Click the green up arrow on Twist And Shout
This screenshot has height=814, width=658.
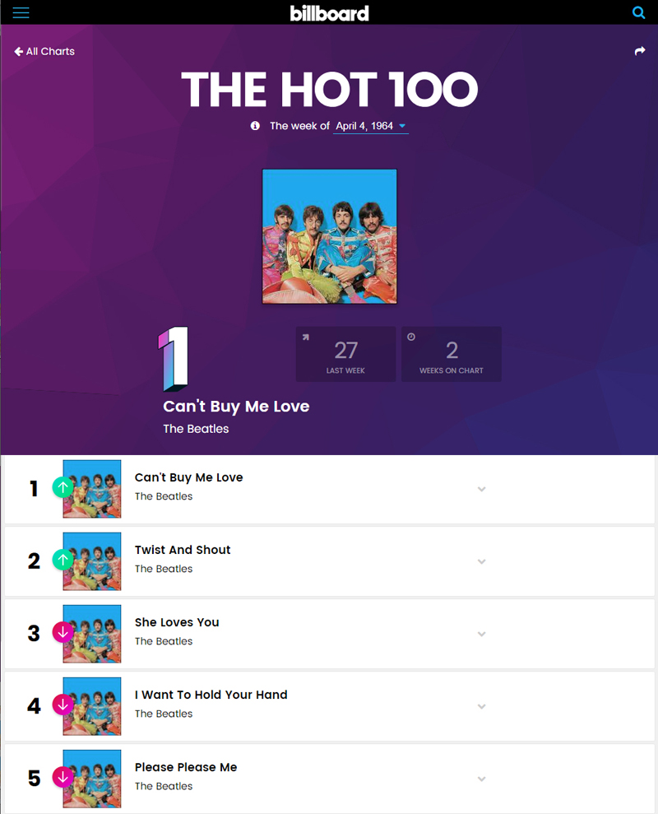coord(63,560)
